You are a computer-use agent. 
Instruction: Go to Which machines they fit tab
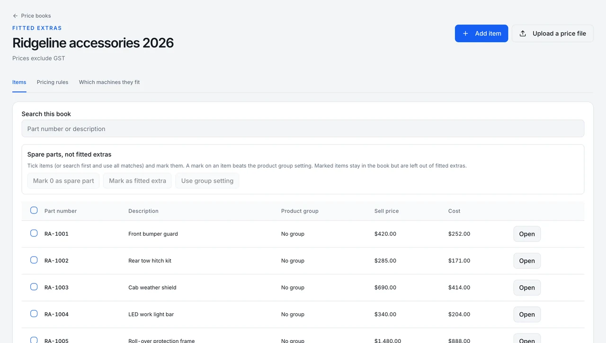(x=109, y=82)
